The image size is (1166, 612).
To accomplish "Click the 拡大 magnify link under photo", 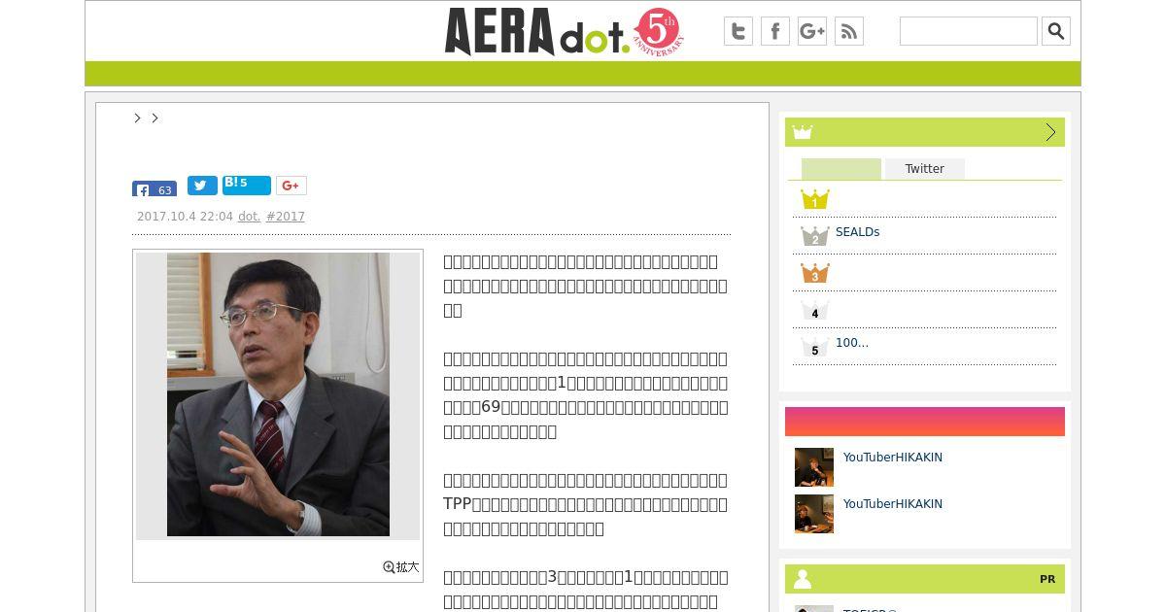I will (x=401, y=566).
